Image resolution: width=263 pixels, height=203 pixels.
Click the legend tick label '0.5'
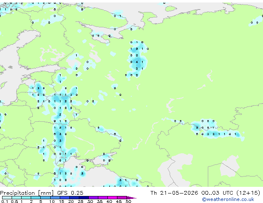14,201
